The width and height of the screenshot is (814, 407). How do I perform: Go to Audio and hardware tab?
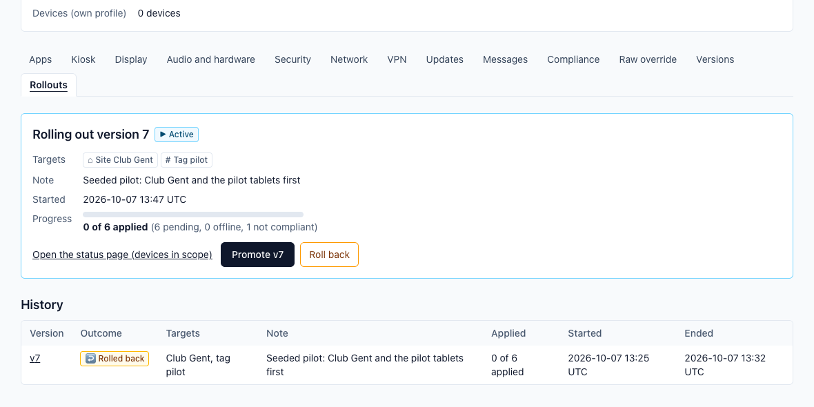point(211,59)
